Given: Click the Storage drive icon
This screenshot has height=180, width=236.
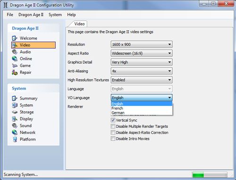Looking at the screenshot, I should 15,112.
